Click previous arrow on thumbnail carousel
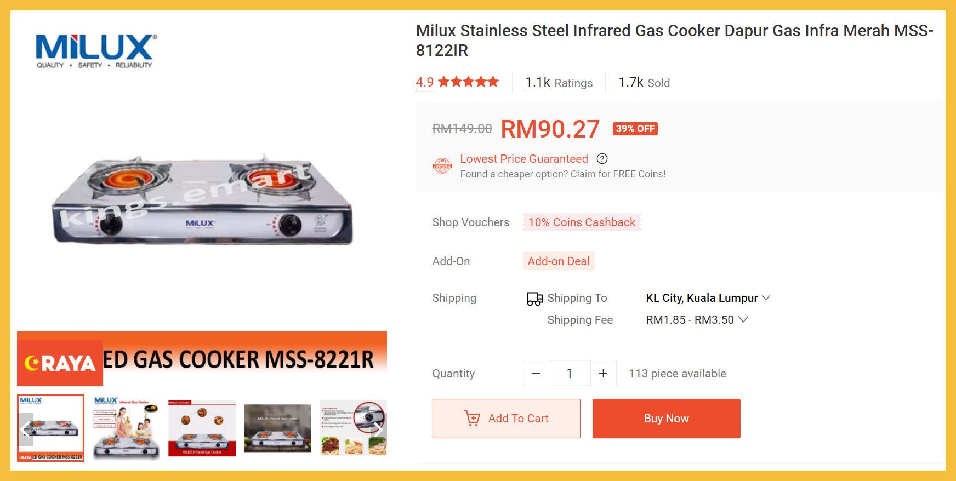The image size is (956, 481). point(26,429)
